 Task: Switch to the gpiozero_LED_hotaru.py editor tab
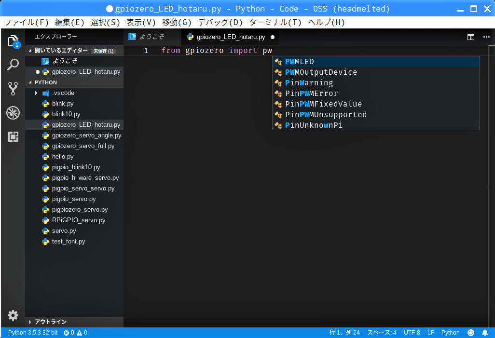click(231, 37)
